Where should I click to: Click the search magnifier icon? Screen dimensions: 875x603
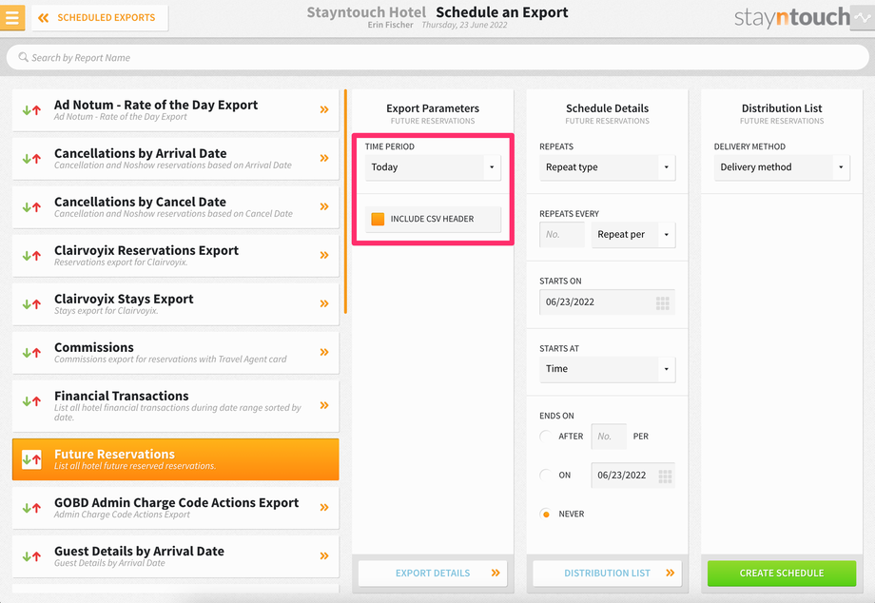23,57
